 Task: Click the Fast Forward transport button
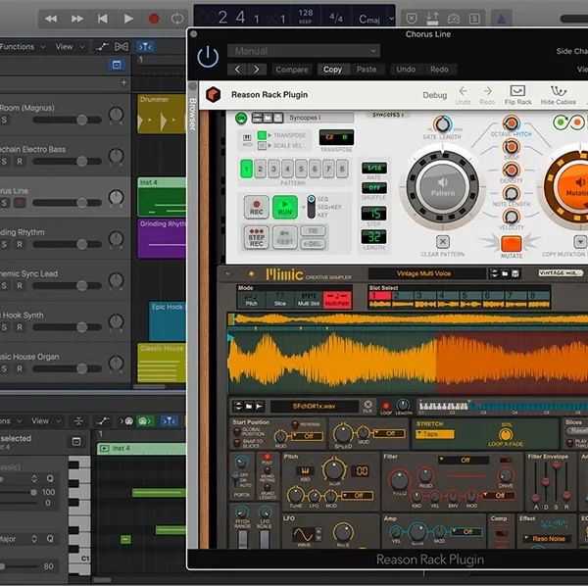pos(76,19)
